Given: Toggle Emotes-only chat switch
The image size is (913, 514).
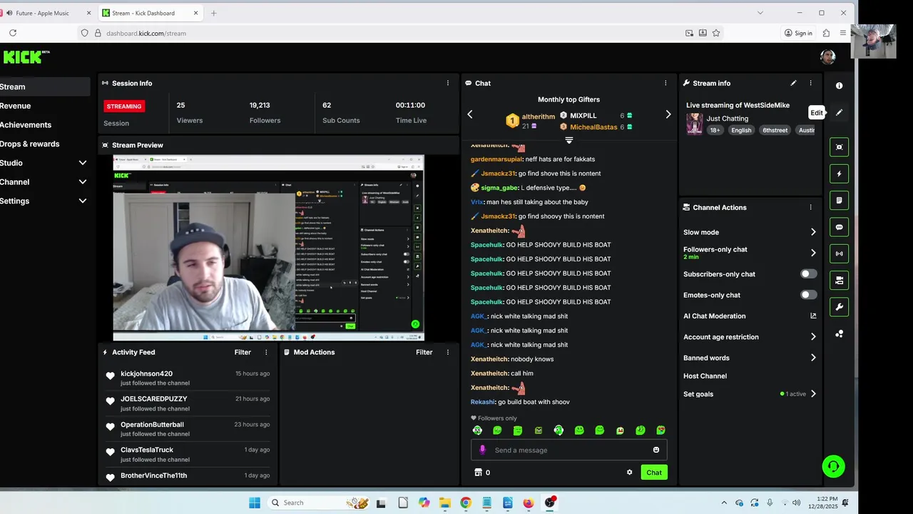Looking at the screenshot, I should [808, 295].
